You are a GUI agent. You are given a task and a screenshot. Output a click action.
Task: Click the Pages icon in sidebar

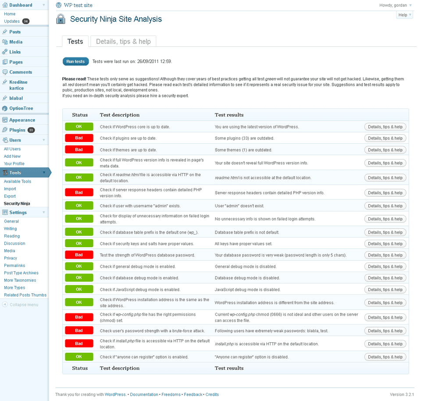click(x=5, y=62)
